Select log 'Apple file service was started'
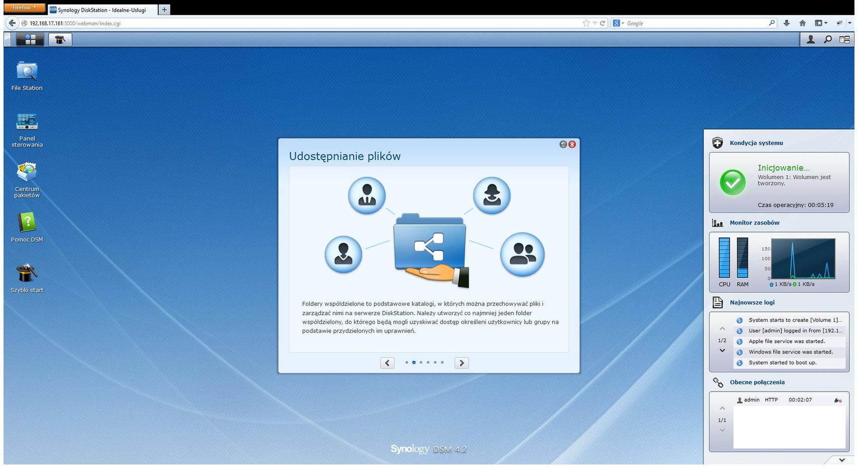Image resolution: width=858 pixels, height=468 pixels. point(790,341)
